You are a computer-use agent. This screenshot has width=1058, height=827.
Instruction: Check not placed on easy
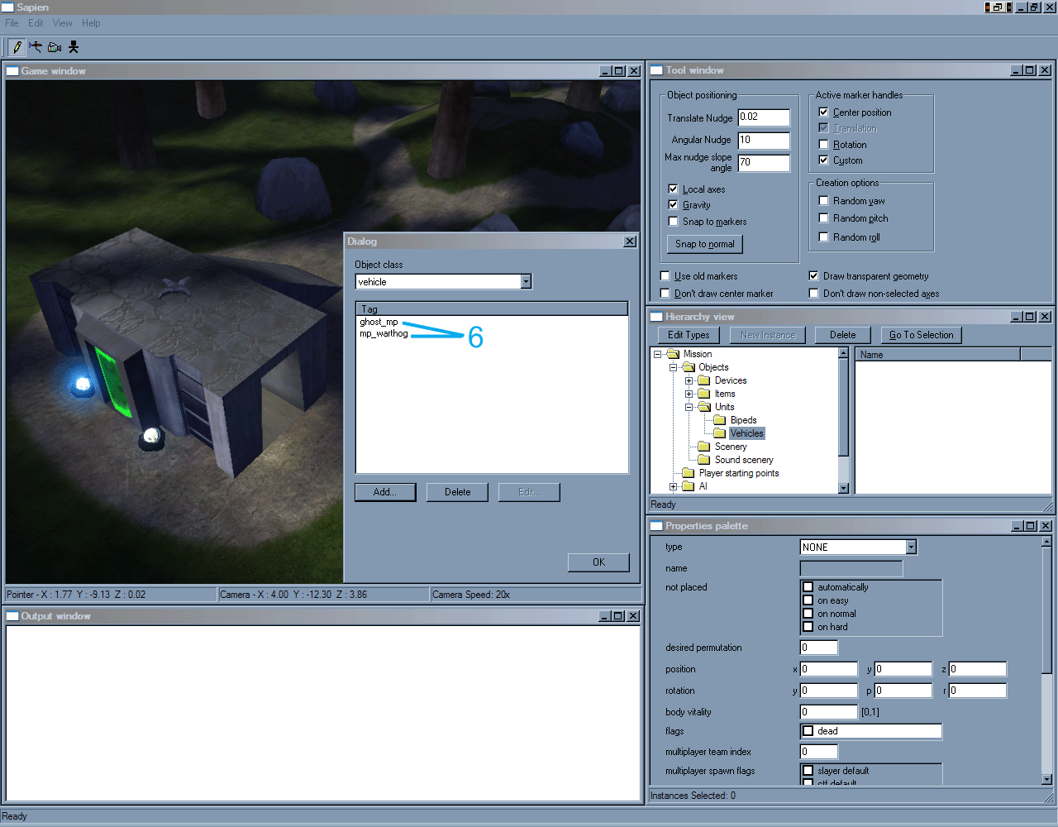tap(808, 600)
